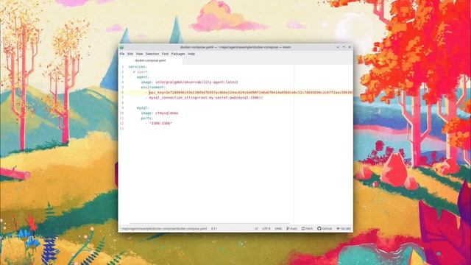The height and width of the screenshot is (265, 471).
Task: Click the 'agent:' key on line 3
Action: click(x=143, y=77)
